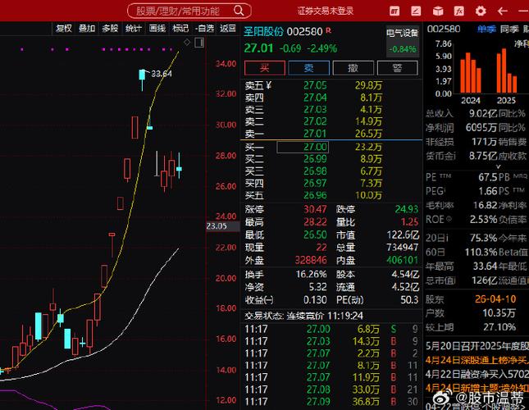
Task: Click the diamond marker icon above chart
Action: pos(187,42)
